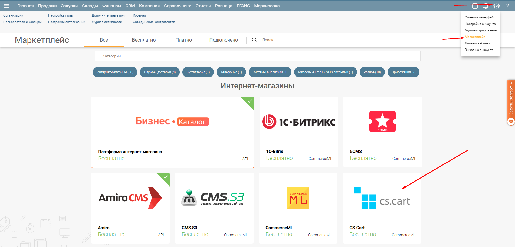The width and height of the screenshot is (515, 247).
Task: Select Выход из аккаунта in the dropdown
Action: [x=479, y=50]
